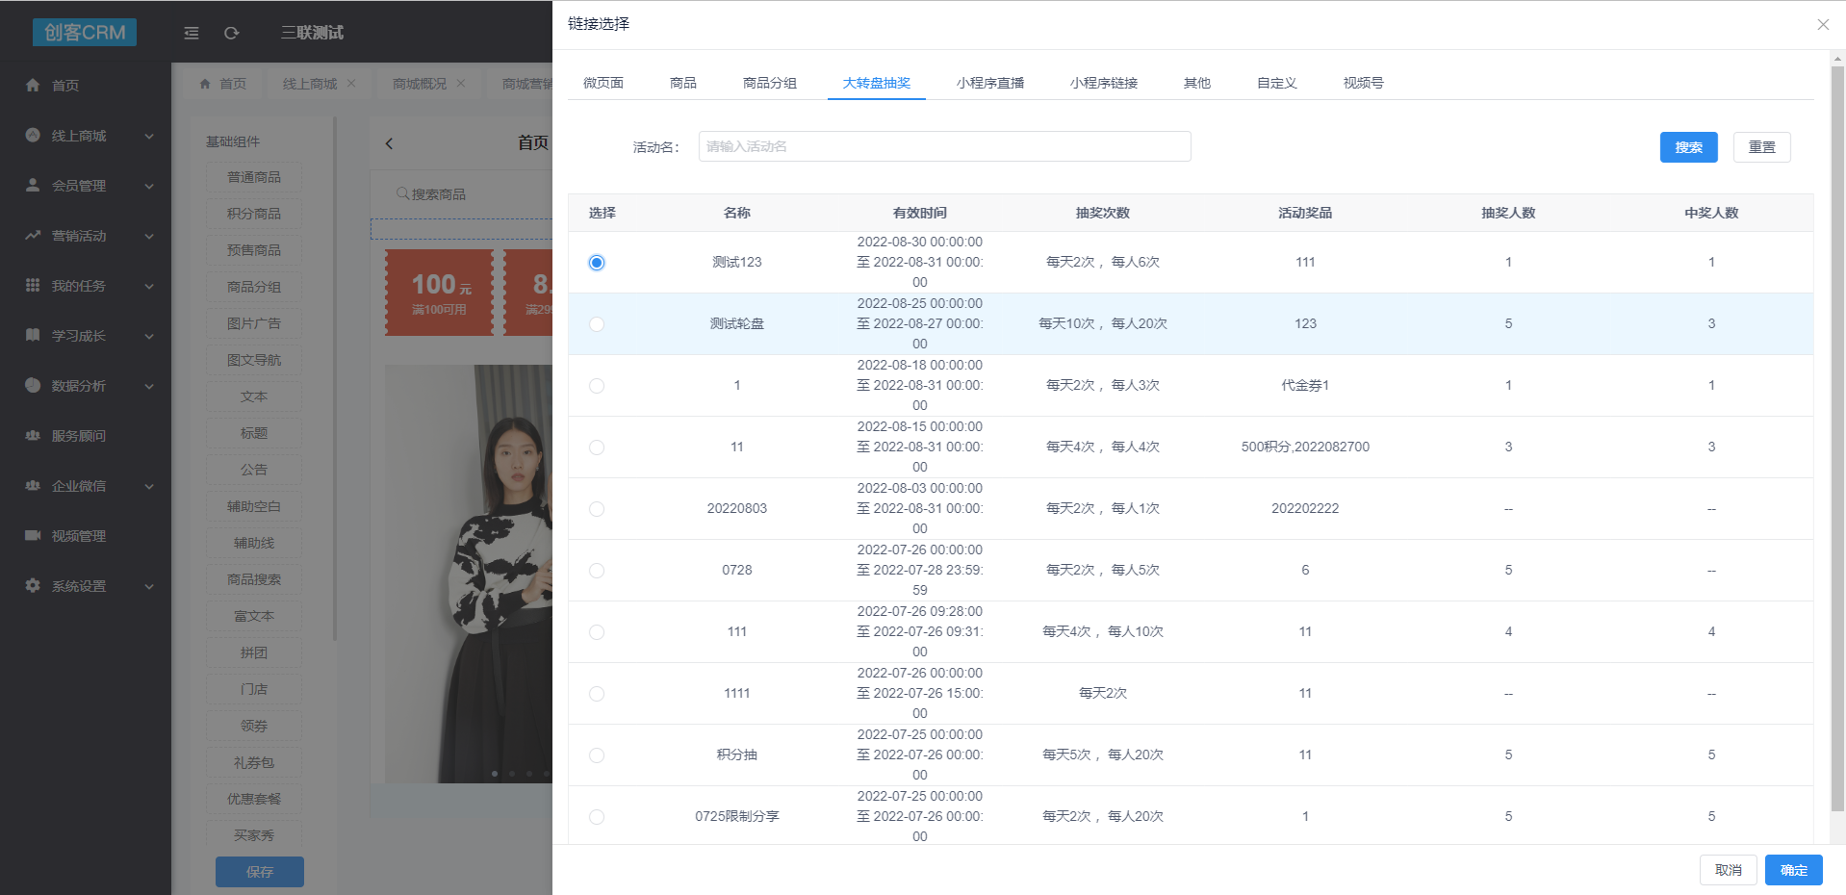Expand the 营销活动 sidebar menu arrow

click(149, 236)
